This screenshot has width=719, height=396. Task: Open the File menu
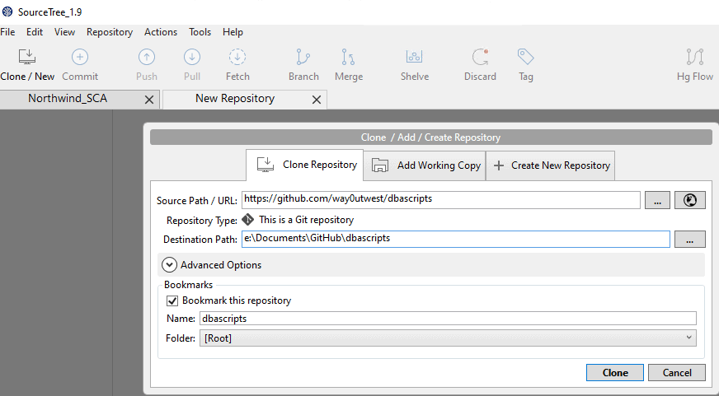coord(7,32)
